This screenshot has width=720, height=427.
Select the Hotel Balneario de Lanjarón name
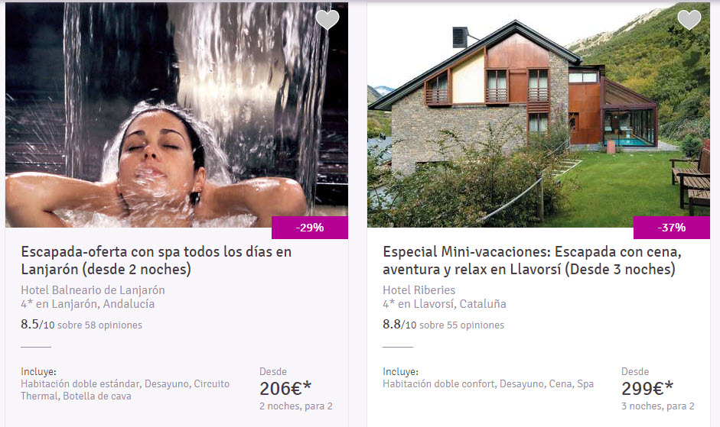click(93, 290)
